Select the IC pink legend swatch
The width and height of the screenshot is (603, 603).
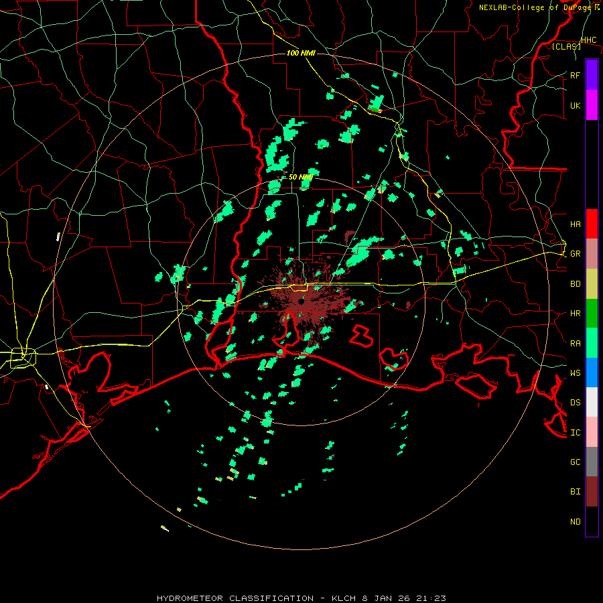point(592,432)
